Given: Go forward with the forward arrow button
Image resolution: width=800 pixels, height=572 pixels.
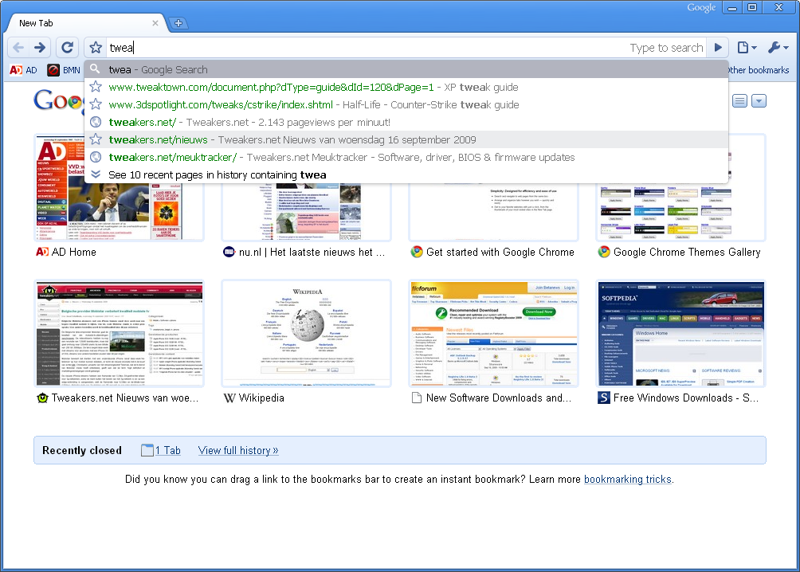Looking at the screenshot, I should tap(40, 48).
